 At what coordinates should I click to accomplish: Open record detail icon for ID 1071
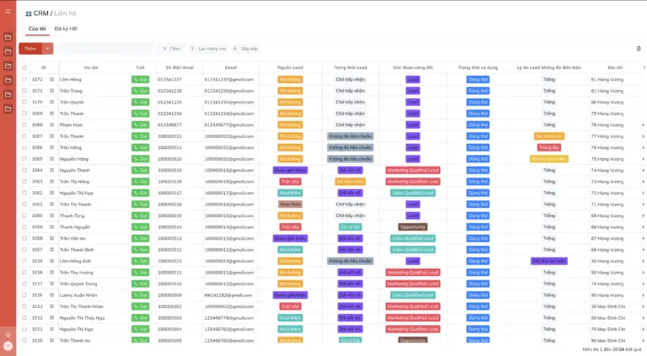pyautogui.click(x=52, y=91)
